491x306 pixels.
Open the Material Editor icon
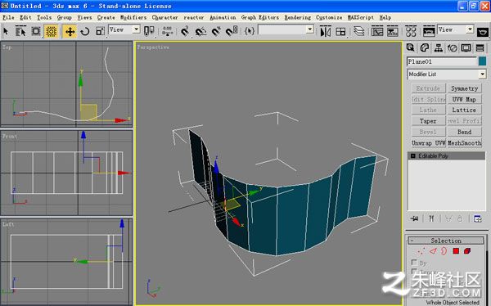(411, 31)
